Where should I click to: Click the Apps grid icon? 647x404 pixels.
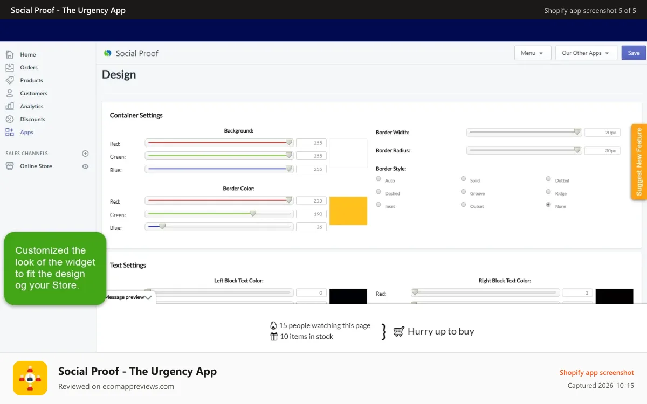pos(10,132)
